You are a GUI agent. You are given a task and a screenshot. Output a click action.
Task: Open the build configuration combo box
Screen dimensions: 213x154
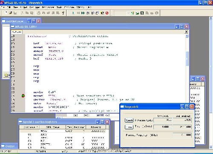click(x=122, y=13)
